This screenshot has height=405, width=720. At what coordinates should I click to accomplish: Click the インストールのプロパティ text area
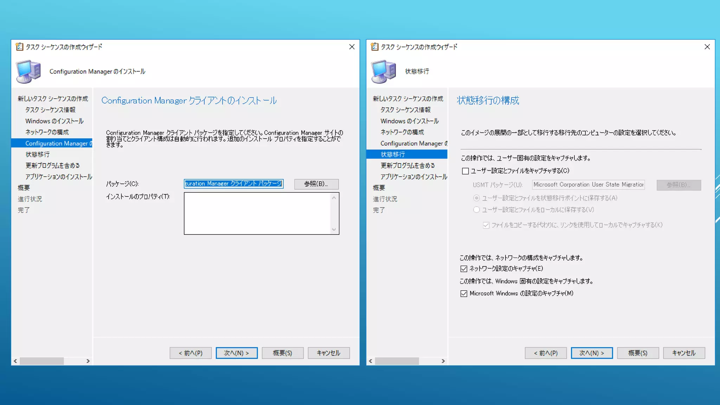click(257, 213)
